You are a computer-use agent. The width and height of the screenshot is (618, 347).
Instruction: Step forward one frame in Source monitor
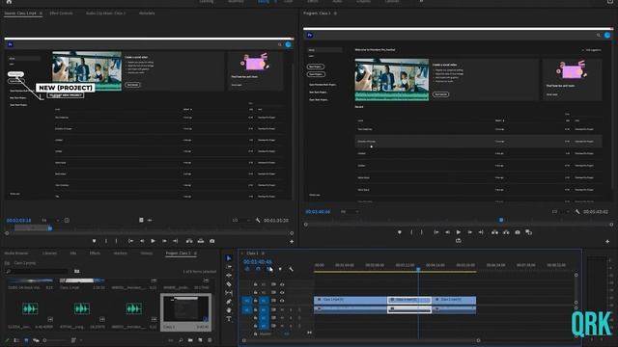pyautogui.click(x=164, y=241)
